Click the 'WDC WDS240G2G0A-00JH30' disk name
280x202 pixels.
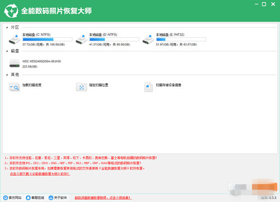tap(41, 61)
